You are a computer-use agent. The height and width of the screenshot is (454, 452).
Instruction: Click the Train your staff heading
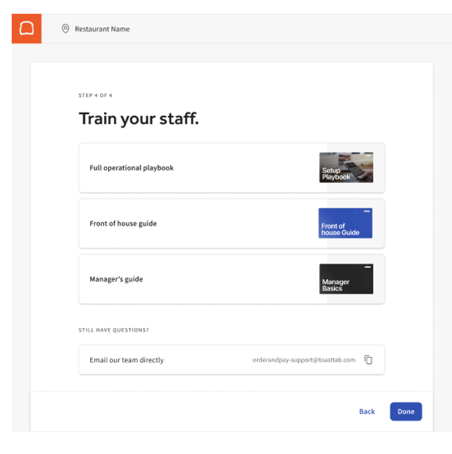[x=138, y=119]
